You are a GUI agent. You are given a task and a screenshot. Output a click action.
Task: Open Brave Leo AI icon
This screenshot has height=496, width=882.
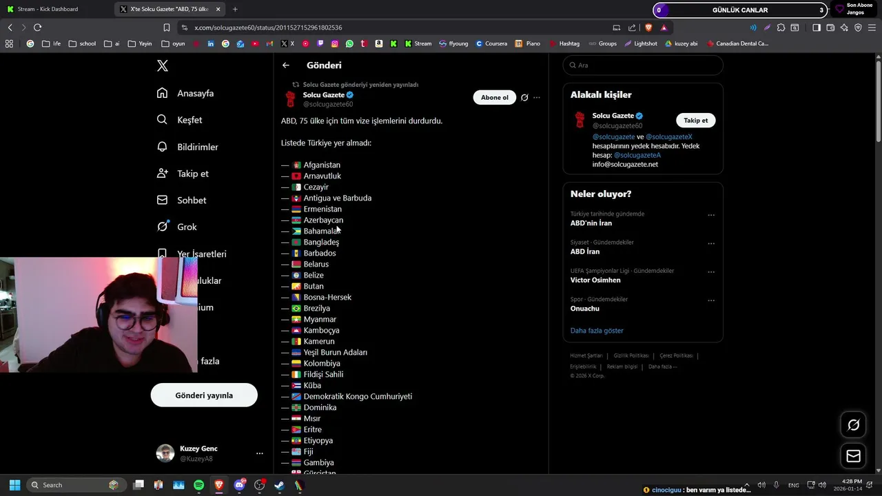844,28
